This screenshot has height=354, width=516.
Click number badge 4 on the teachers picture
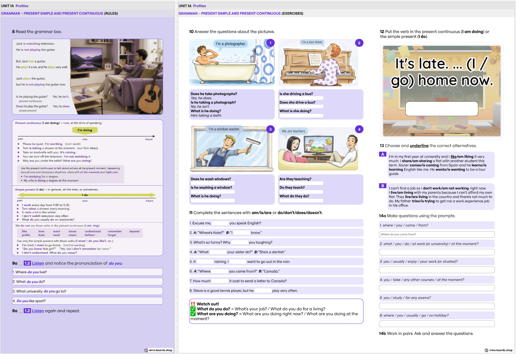359,129
